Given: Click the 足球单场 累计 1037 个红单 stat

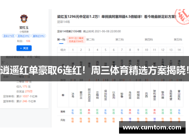Looking at the screenshot, I should (x=20, y=97).
